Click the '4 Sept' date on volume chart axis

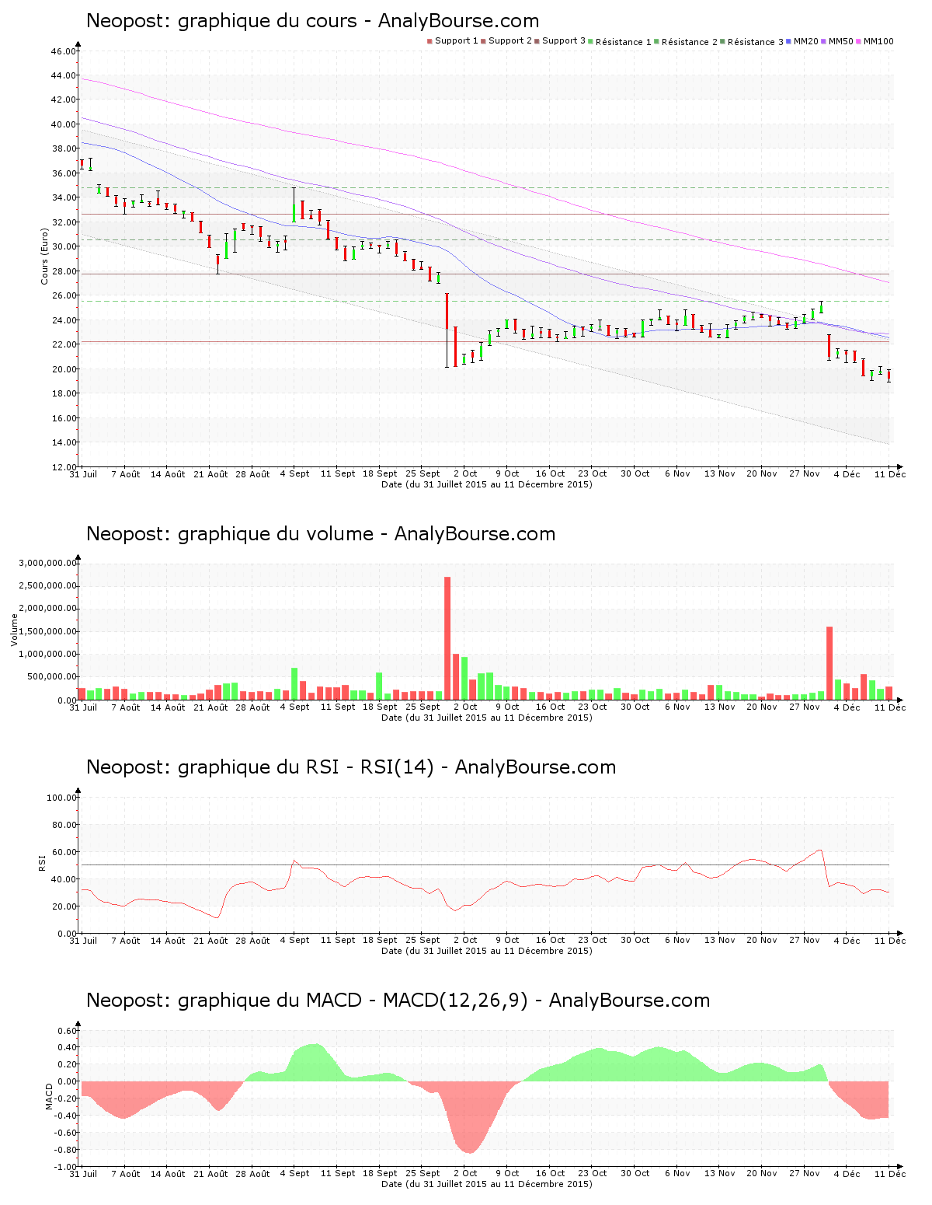294,707
